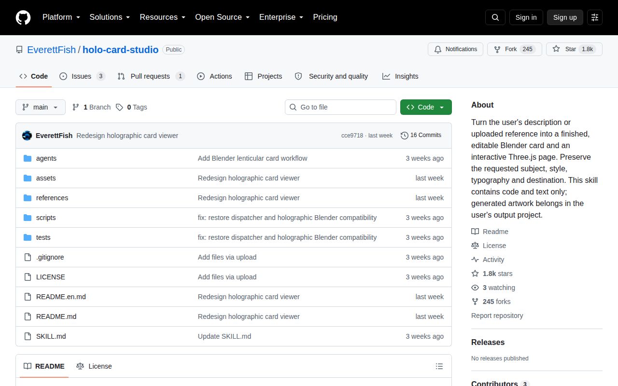Click the Releases heading link

[x=488, y=342]
